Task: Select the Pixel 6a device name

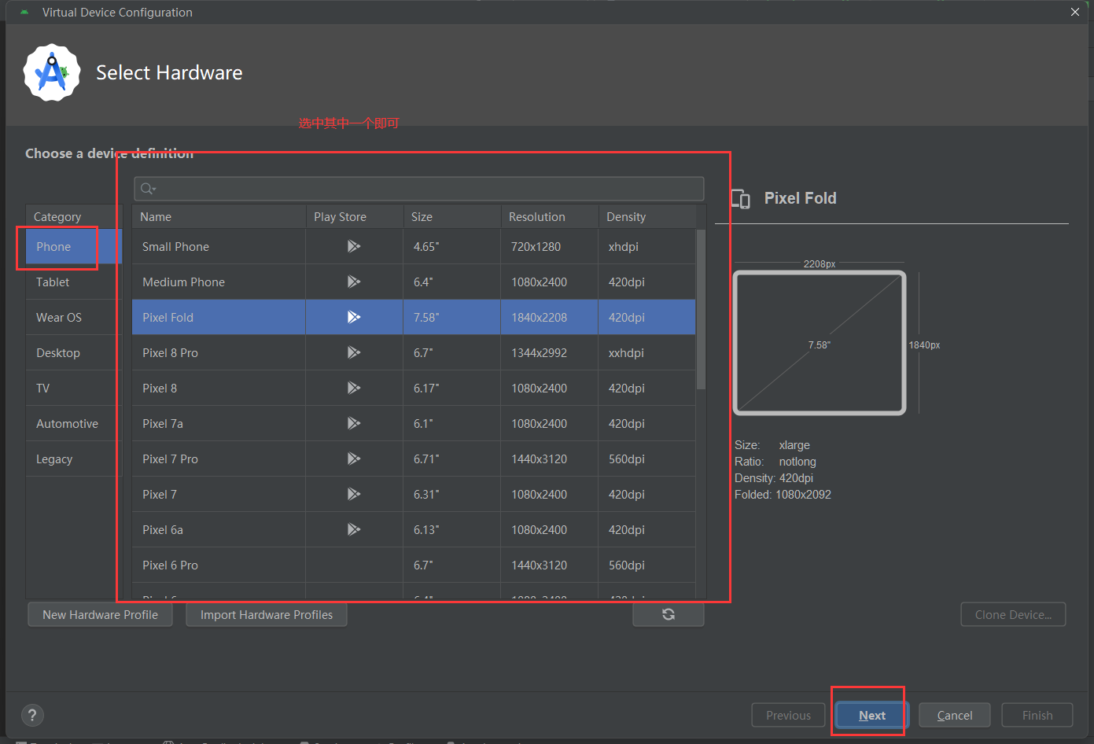Action: pos(163,529)
